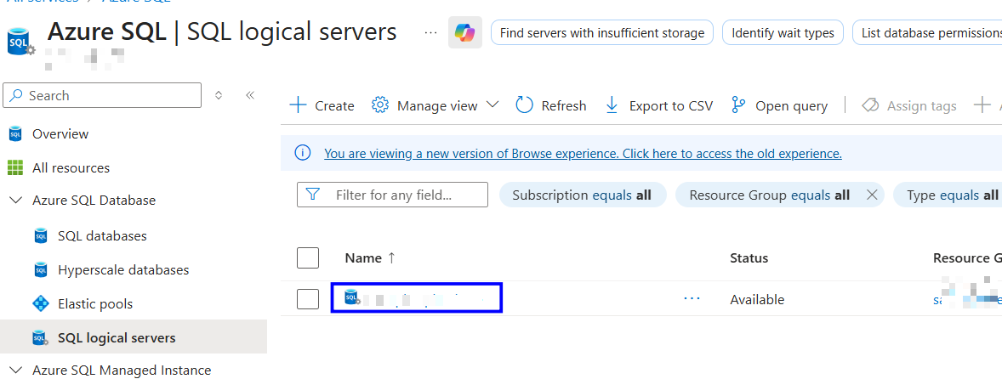The image size is (1002, 379).
Task: Click the Create button
Action: (322, 105)
